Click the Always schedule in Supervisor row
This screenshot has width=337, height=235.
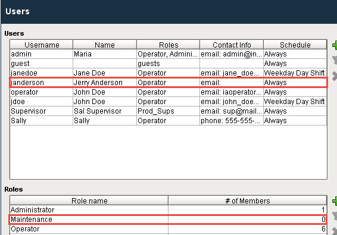pos(295,111)
